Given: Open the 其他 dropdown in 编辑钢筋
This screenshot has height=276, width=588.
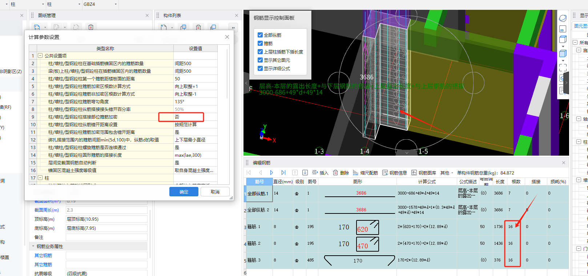Looking at the screenshot, I should (447, 173).
